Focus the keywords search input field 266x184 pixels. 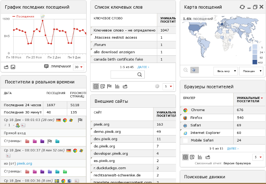128,75
